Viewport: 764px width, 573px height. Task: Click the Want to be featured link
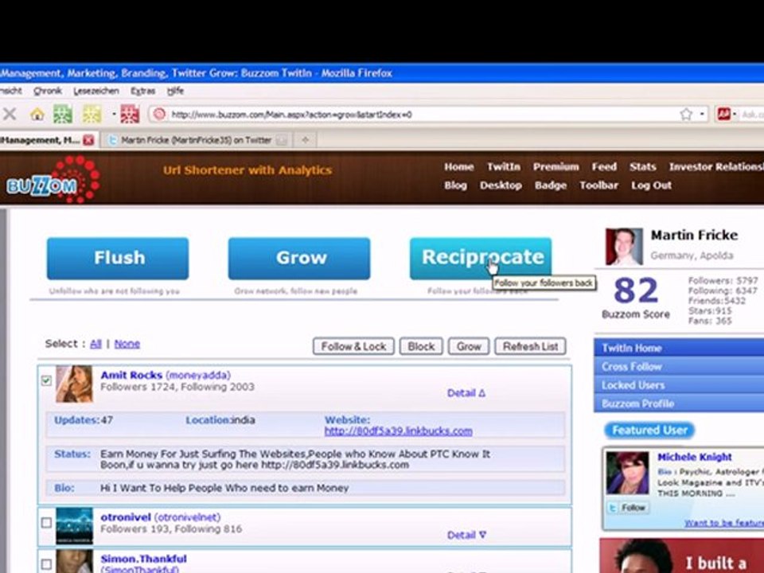tap(724, 523)
